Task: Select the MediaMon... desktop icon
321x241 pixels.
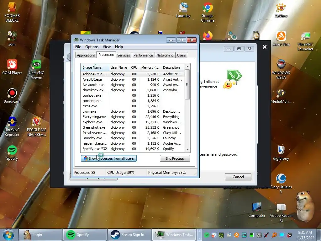Action: tap(281, 96)
